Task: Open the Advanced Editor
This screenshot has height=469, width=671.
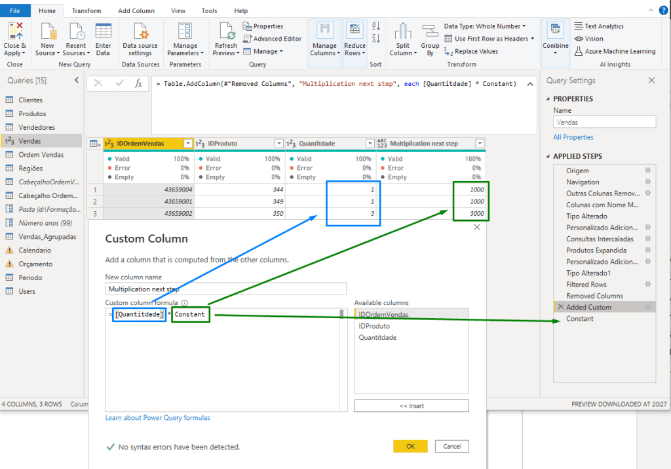Action: click(272, 39)
